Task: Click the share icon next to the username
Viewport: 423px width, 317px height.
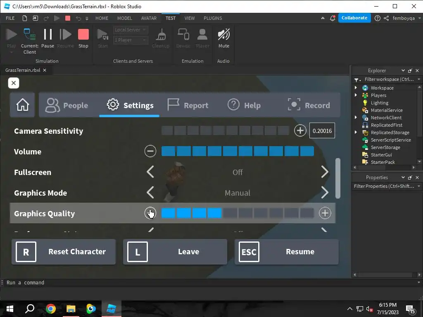Action: 386,18
